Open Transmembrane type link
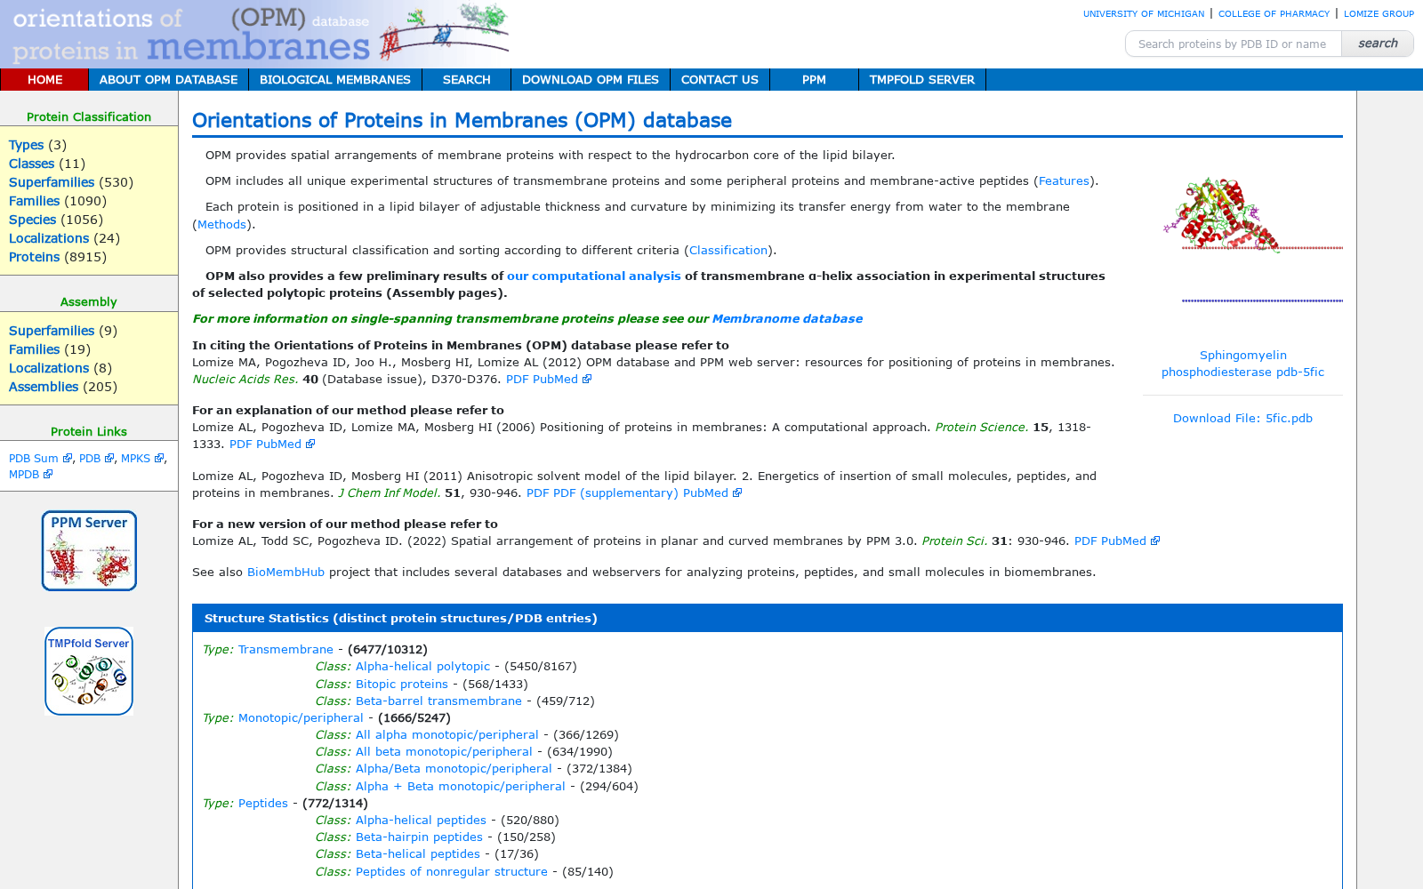The height and width of the screenshot is (889, 1423). (x=285, y=650)
